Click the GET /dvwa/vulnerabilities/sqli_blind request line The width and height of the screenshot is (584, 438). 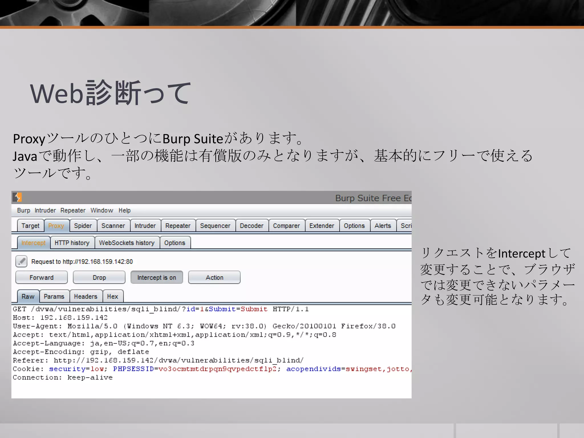point(161,309)
